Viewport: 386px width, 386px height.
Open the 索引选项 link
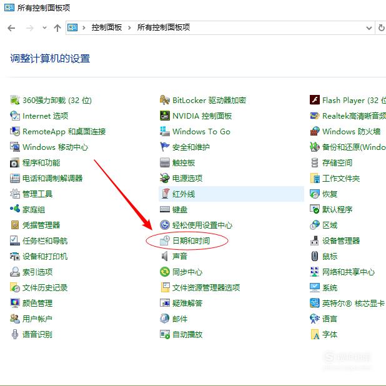[x=37, y=272]
